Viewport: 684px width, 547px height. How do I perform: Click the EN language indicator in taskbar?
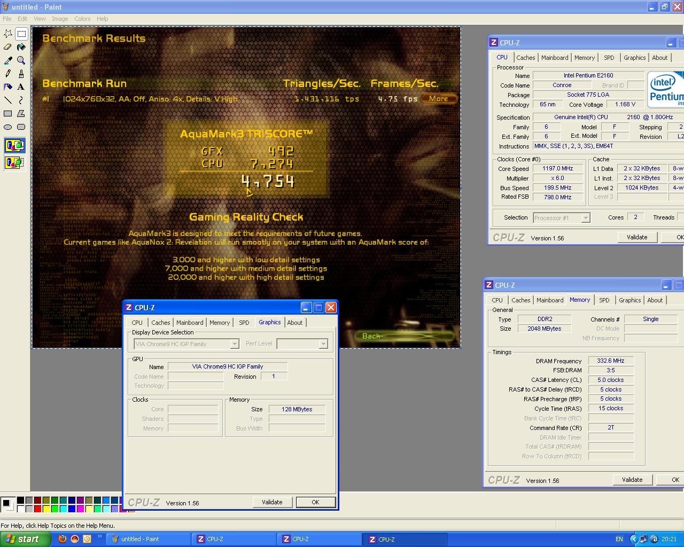(619, 539)
